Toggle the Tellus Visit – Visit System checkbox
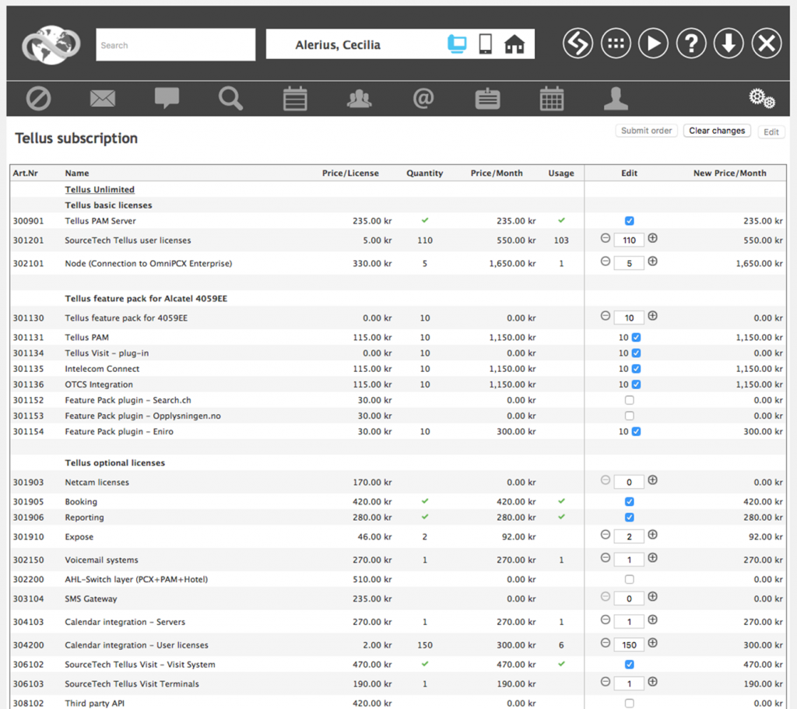This screenshot has width=797, height=709. 629,665
